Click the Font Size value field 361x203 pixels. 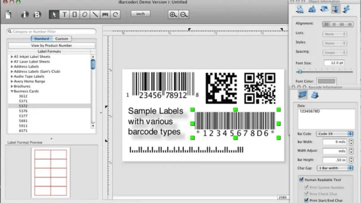pyautogui.click(x=334, y=62)
